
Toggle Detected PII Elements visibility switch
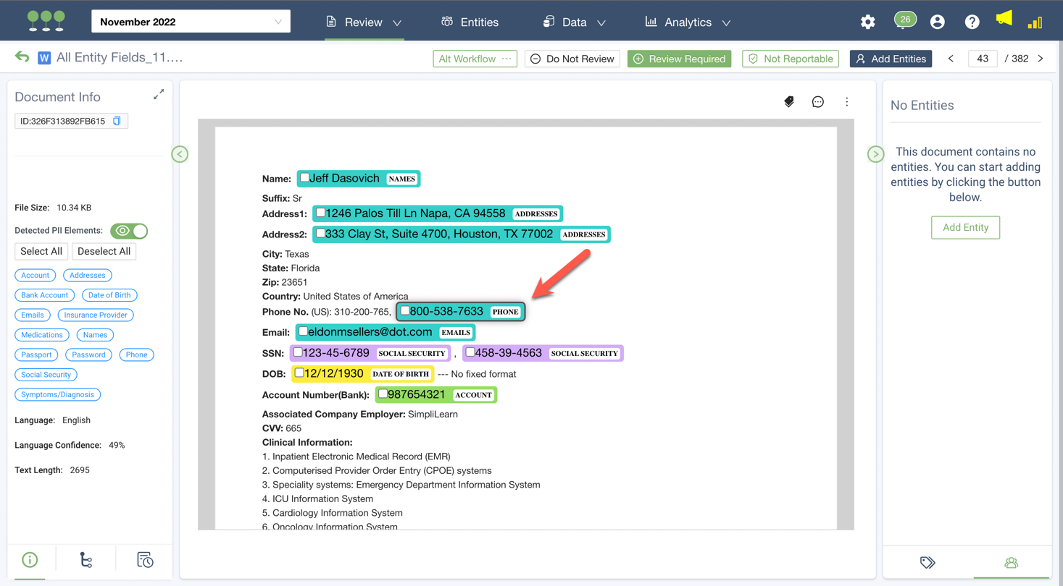click(129, 231)
